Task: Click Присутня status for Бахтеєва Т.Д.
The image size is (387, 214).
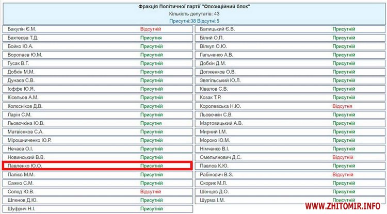Action: click(x=151, y=38)
